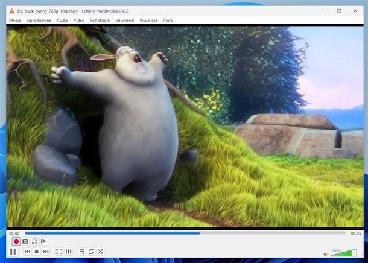Click the total time label 00:05

click(x=356, y=233)
